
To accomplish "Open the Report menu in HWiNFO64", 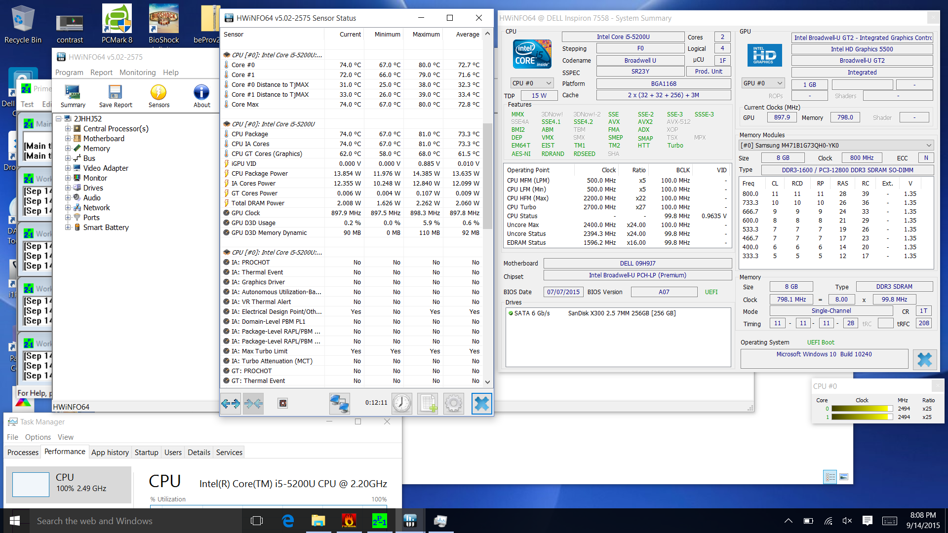I will tap(101, 73).
